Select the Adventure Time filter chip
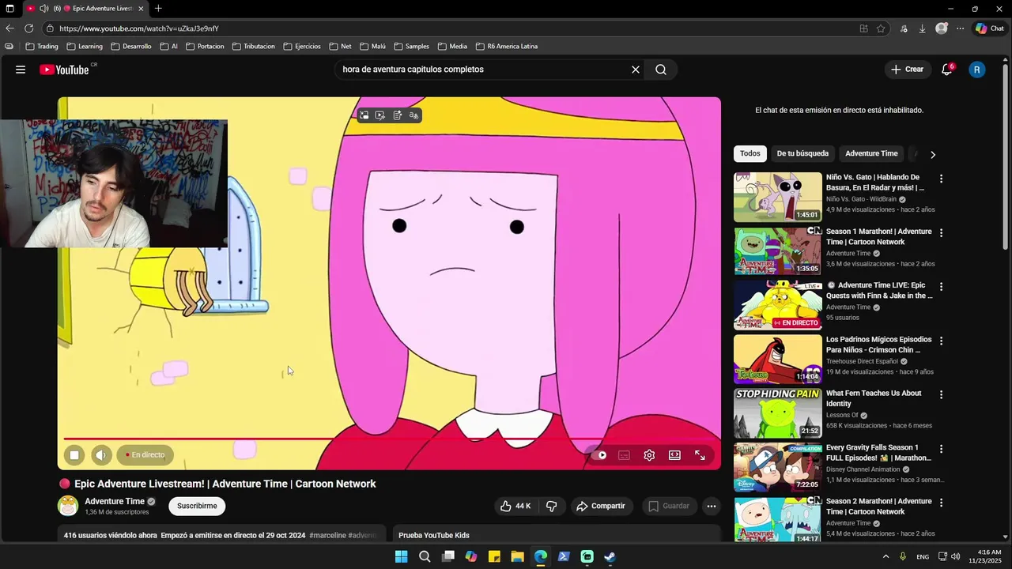Screen dimensions: 1012x569 871,153
